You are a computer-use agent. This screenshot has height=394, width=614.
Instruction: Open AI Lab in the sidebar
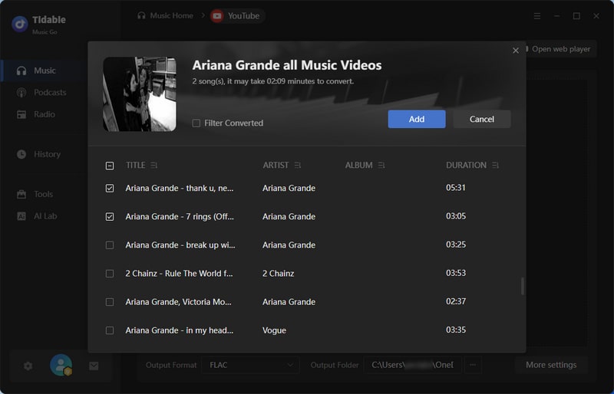click(x=37, y=216)
